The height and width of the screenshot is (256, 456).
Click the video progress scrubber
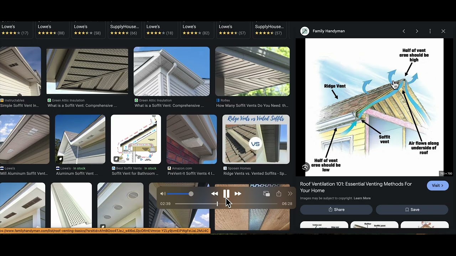point(217,204)
